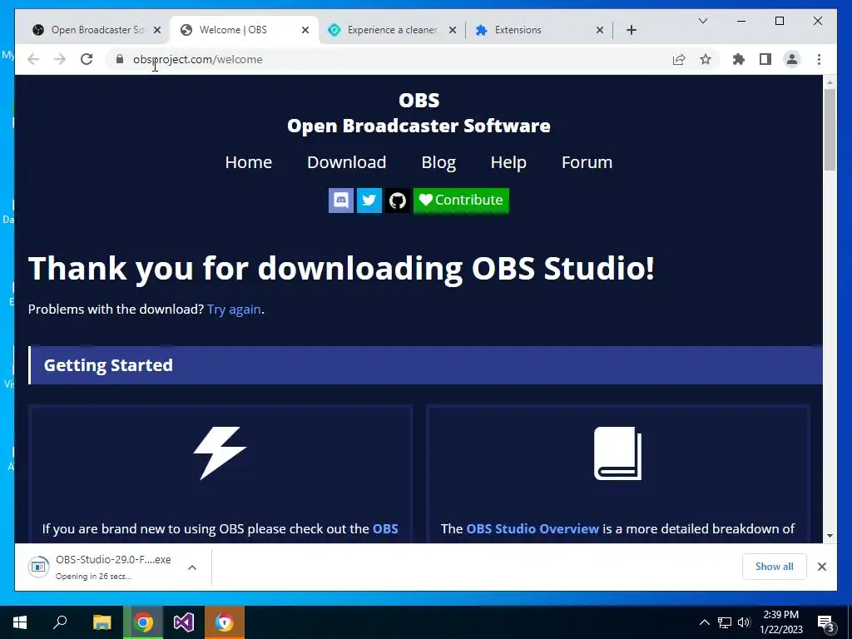This screenshot has width=852, height=639.
Task: Open the GitHub icon link
Action: click(x=398, y=201)
